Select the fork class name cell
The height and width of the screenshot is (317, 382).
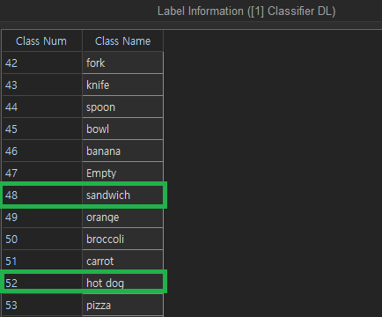point(122,63)
